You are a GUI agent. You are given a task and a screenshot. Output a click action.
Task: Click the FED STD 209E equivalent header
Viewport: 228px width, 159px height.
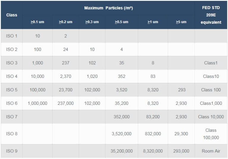coord(211,15)
